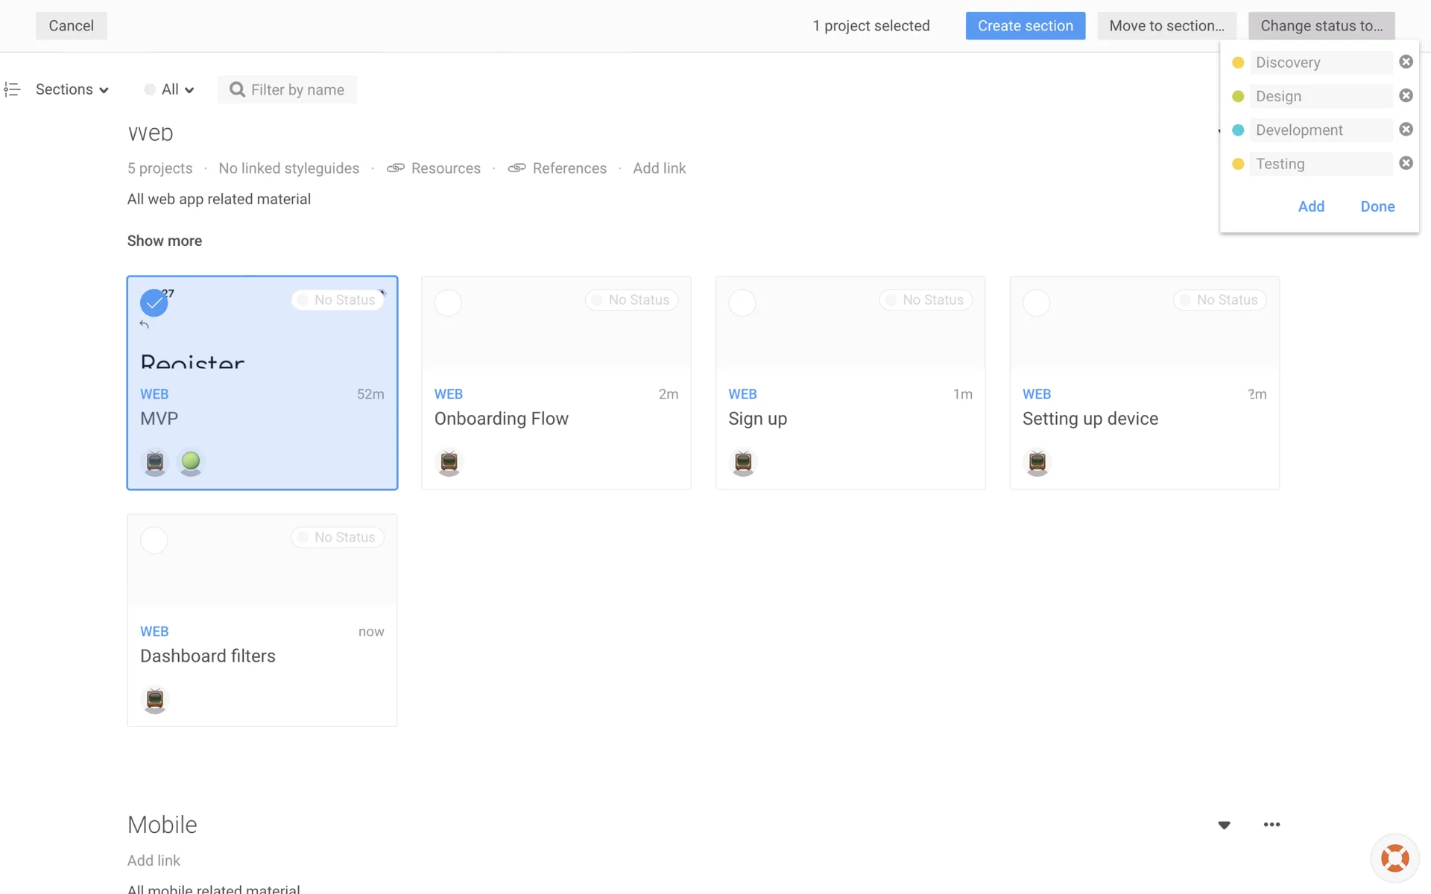Select the Dashboard filters project checkbox
This screenshot has height=894, width=1431.
[x=154, y=540]
